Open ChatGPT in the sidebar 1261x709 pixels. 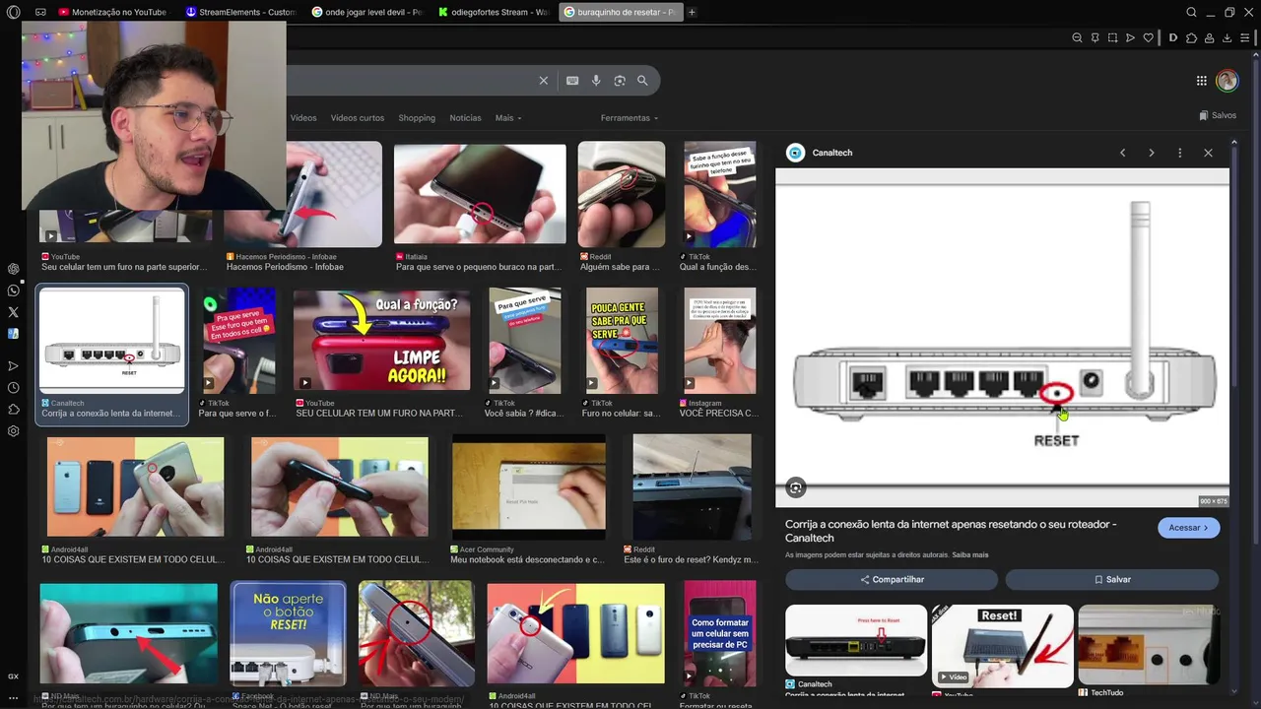[13, 269]
